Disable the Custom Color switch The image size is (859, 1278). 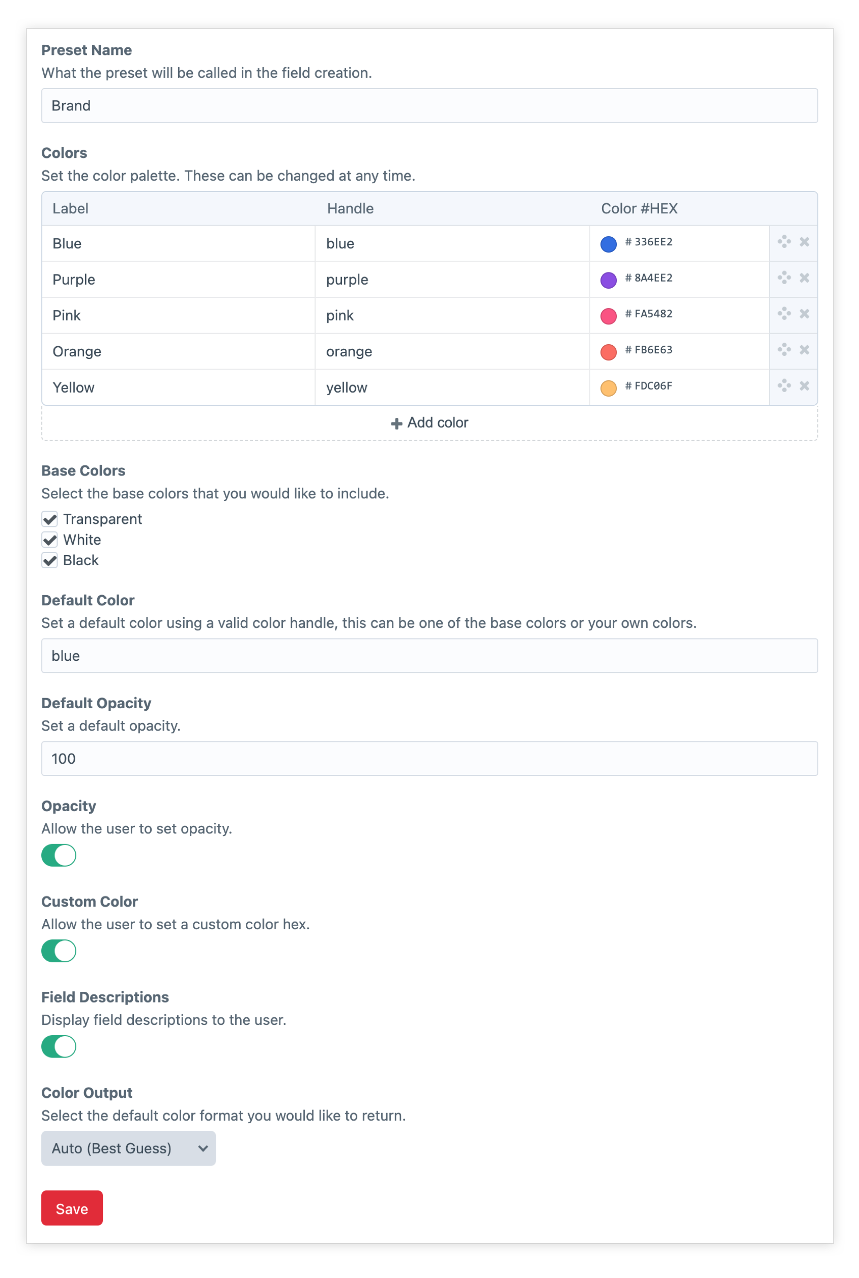[x=59, y=951]
